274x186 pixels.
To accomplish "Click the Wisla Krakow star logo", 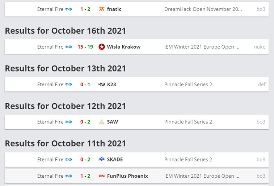I will pos(102,47).
